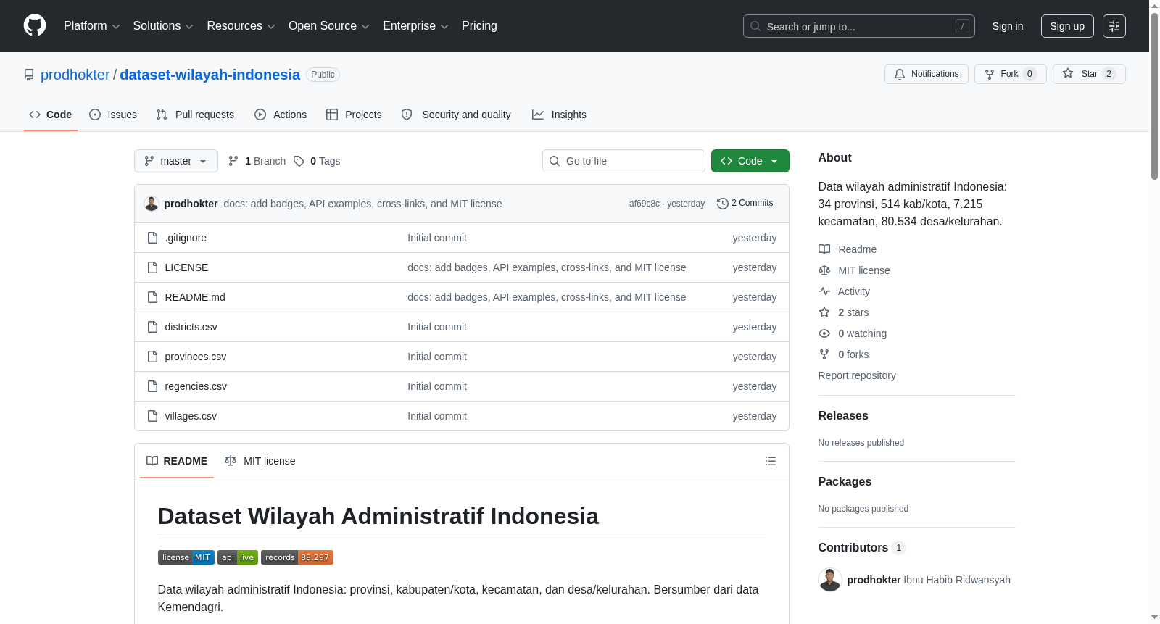Click the branch icon beside 1 Branch
This screenshot has width=1160, height=624.
(x=233, y=161)
